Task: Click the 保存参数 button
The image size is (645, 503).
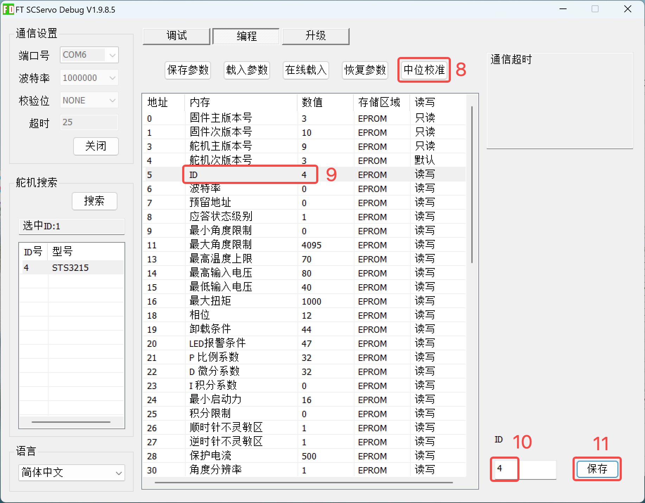Action: pos(188,70)
